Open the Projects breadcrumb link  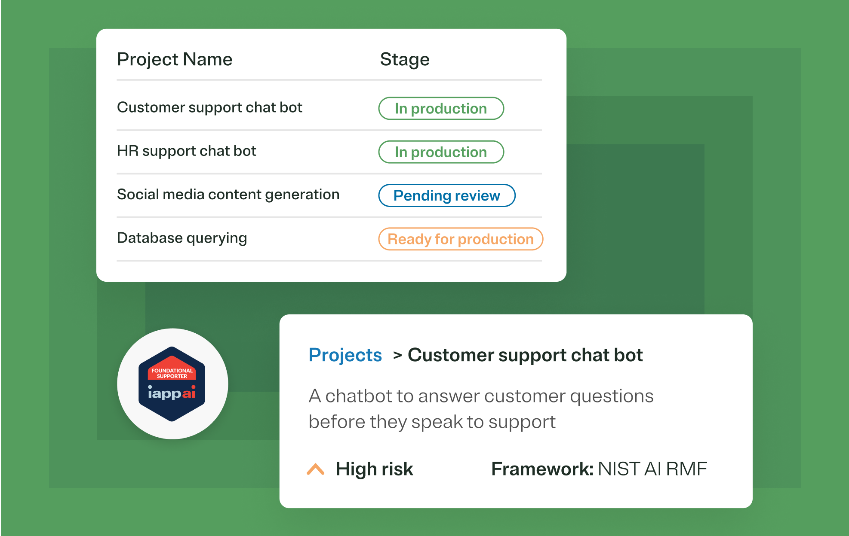click(x=345, y=355)
